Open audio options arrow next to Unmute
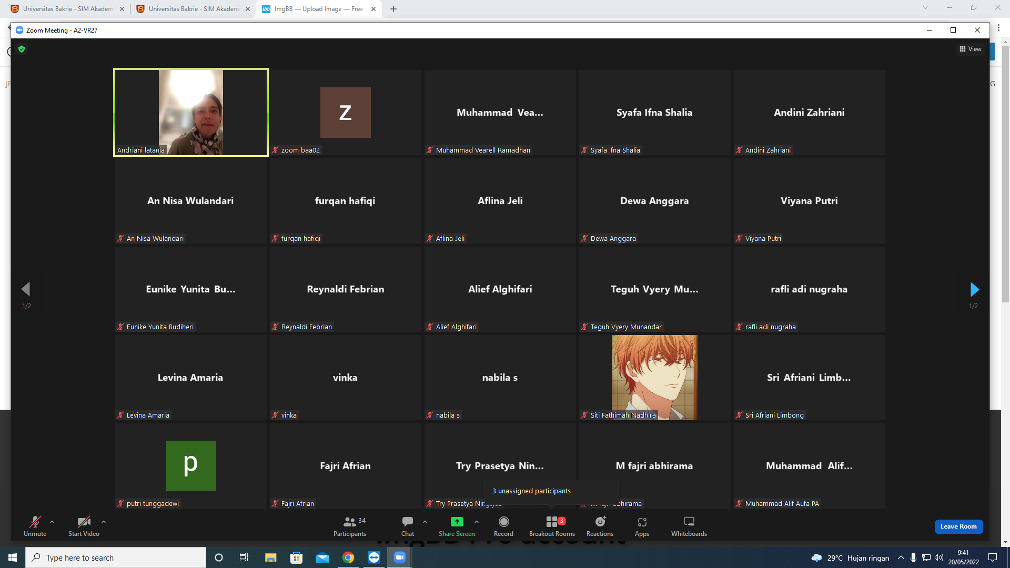This screenshot has height=568, width=1010. click(52, 522)
